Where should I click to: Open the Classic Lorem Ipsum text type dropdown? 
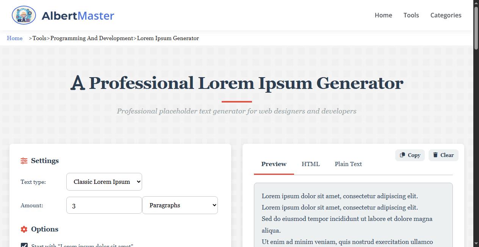(x=104, y=182)
